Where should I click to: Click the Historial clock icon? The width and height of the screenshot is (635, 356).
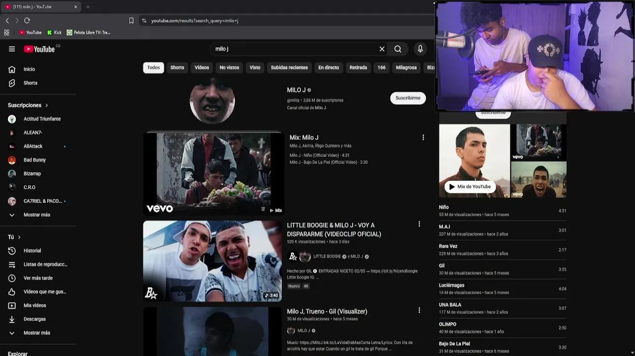pyautogui.click(x=12, y=251)
